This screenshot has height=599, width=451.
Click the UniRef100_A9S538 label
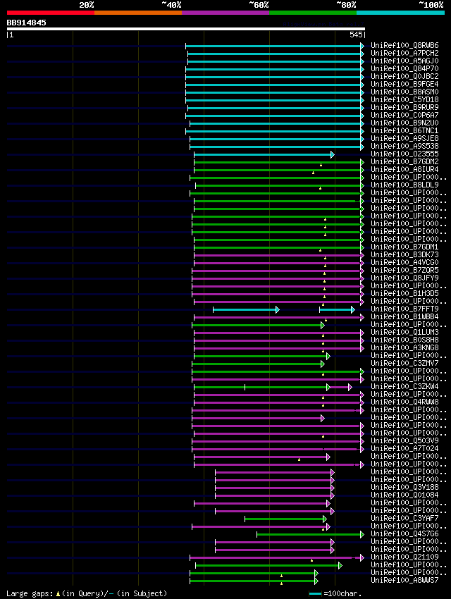tap(404, 146)
